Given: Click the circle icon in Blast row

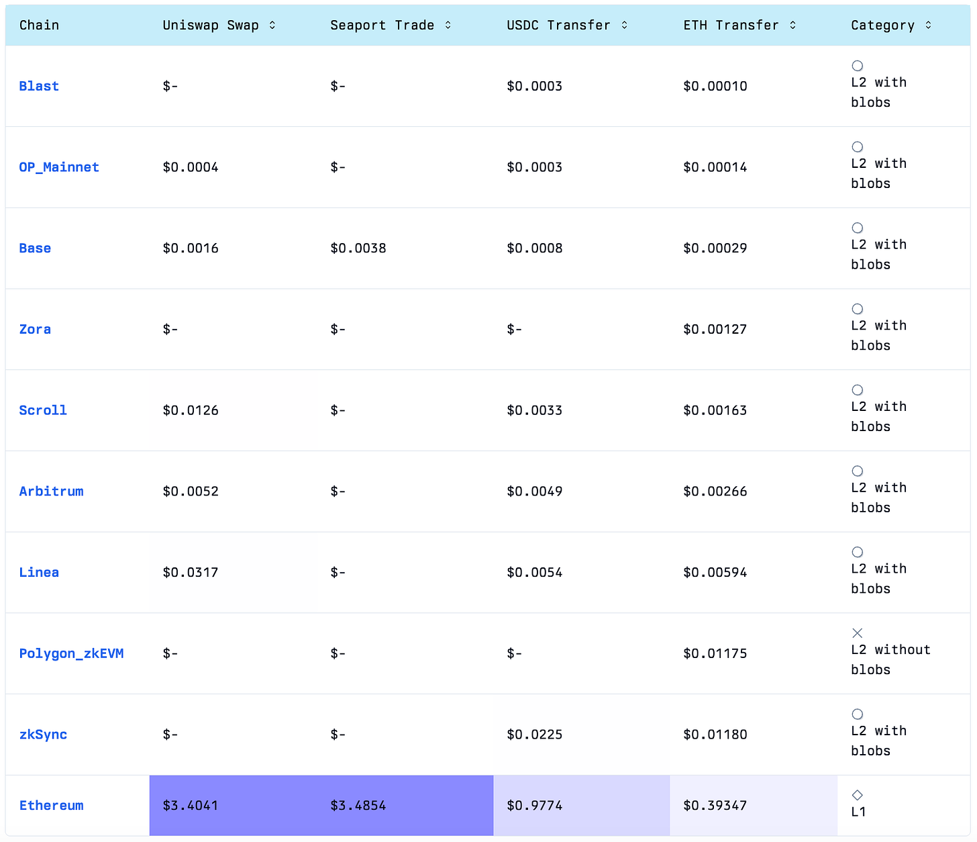Looking at the screenshot, I should coord(858,66).
